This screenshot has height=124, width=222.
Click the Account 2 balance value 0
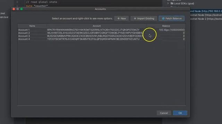point(183,33)
